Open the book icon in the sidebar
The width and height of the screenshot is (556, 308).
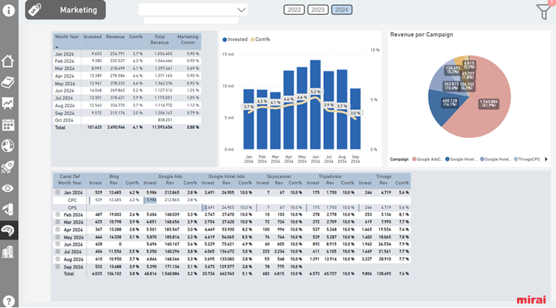click(8, 82)
